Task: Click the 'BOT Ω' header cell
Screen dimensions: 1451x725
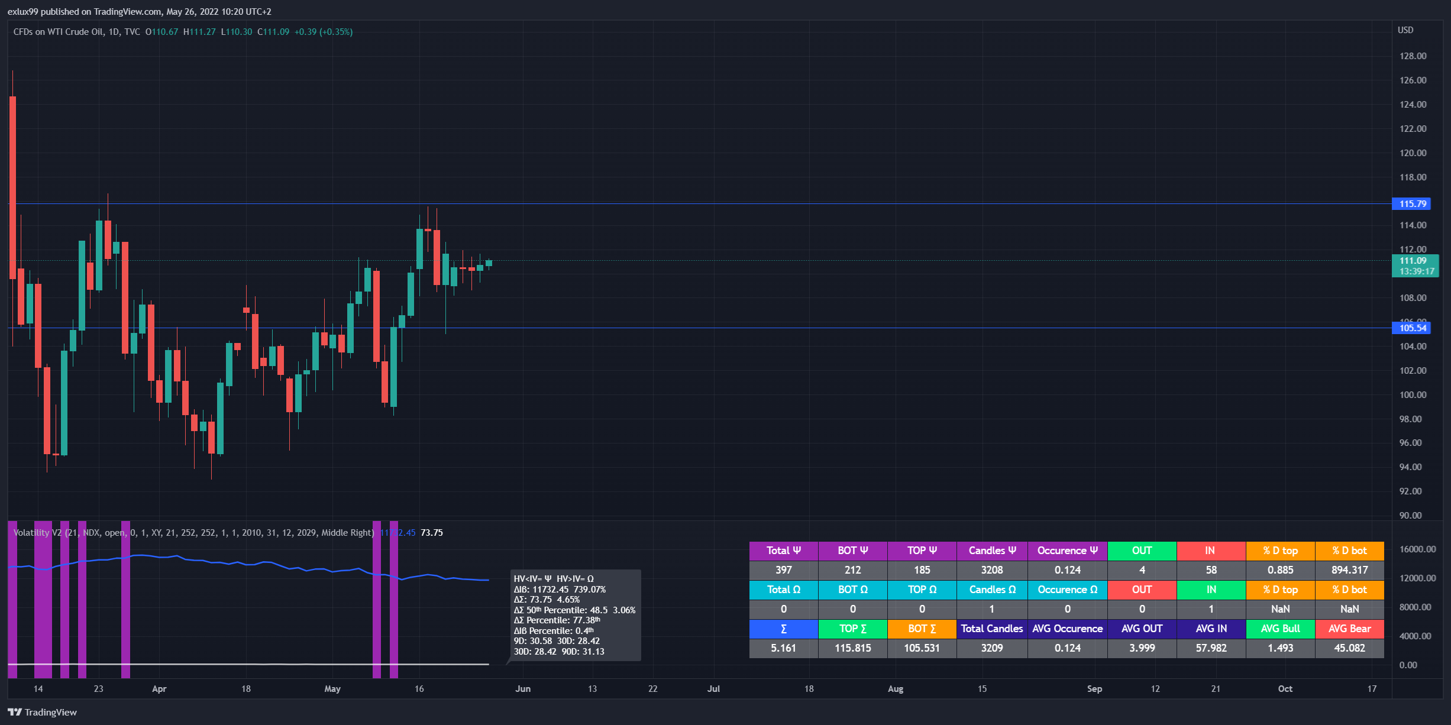Action: [x=853, y=590]
